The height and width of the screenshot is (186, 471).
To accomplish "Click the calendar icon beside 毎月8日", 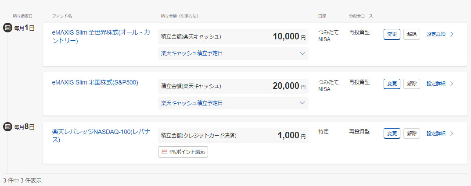I will pyautogui.click(x=7, y=127).
